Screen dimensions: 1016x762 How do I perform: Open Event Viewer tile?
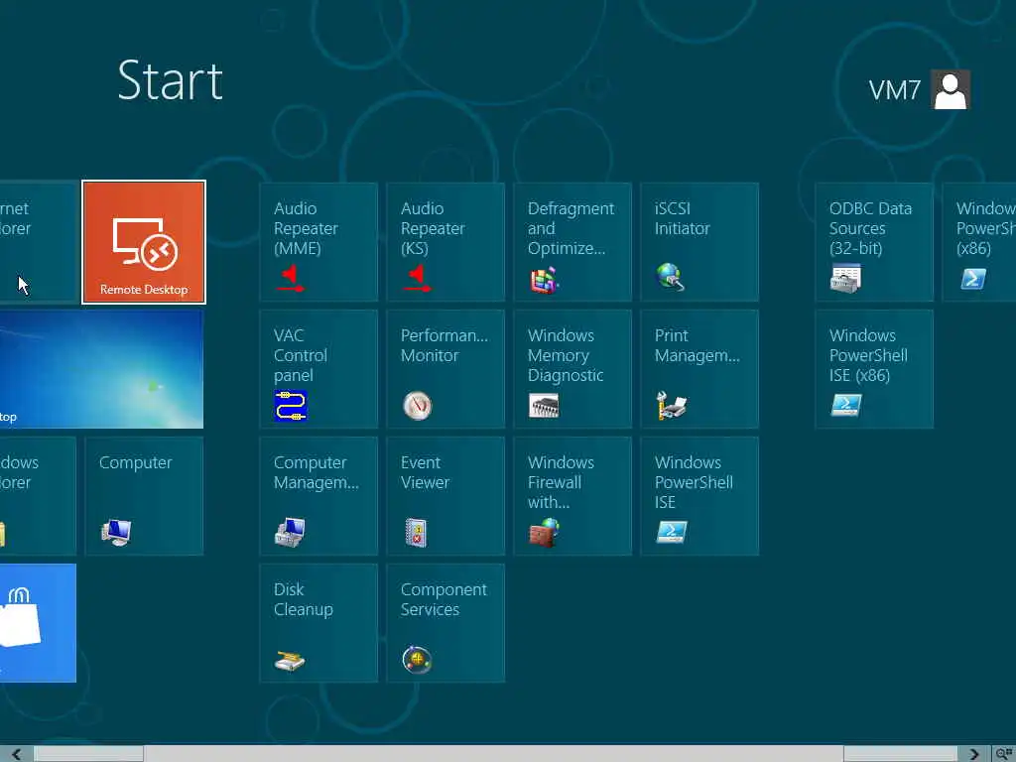coord(445,496)
